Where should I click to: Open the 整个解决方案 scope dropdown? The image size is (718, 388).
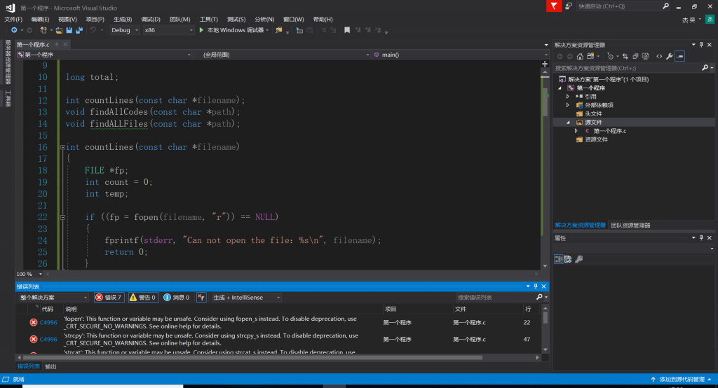click(x=53, y=298)
